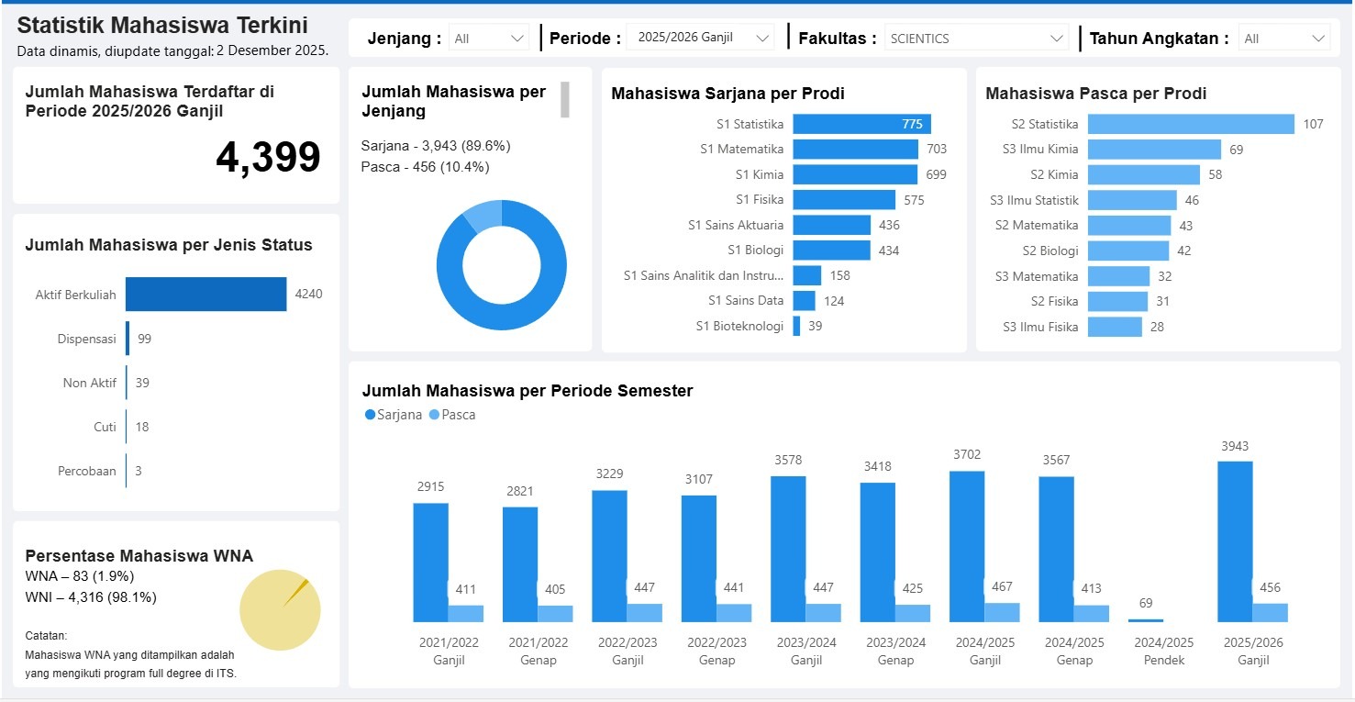Select the S3 Matematika bar
Viewport: 1355px width, 702px height.
pyautogui.click(x=1119, y=276)
